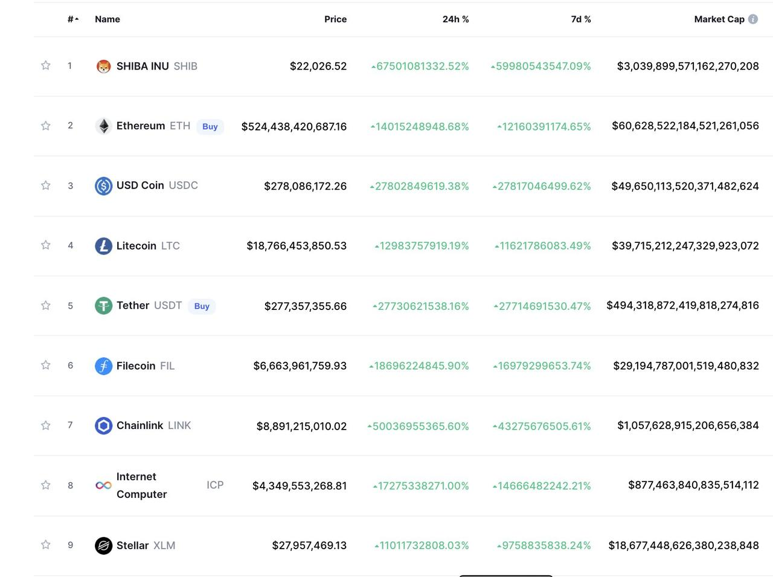Click the Filecoin logo icon
Image resolution: width=773 pixels, height=577 pixels.
[103, 366]
